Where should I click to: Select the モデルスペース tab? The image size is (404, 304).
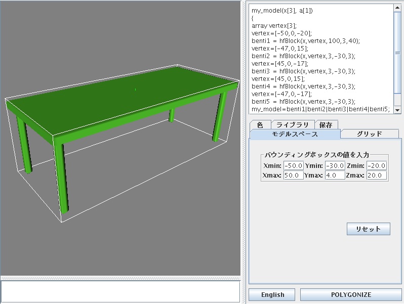tap(295, 134)
